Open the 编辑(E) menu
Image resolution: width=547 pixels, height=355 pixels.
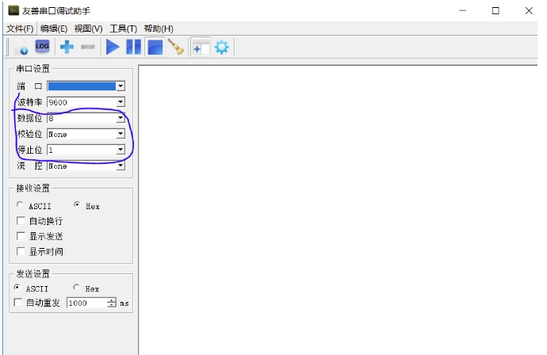point(54,29)
